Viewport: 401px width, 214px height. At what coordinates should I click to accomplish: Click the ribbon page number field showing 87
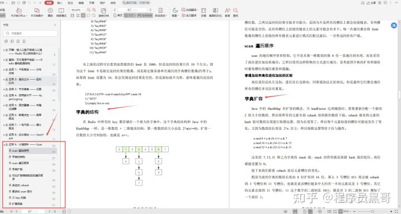pyautogui.click(x=132, y=9)
